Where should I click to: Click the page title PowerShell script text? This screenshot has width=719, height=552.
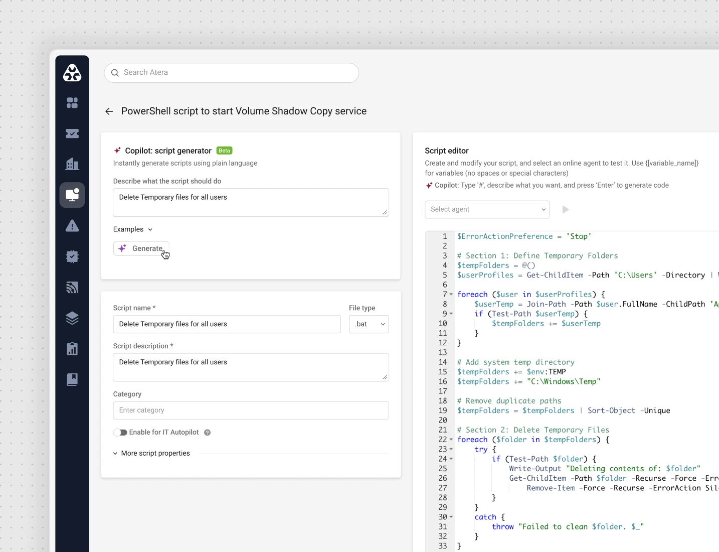(x=244, y=111)
